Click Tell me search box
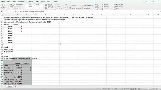Viewport: 161px width, 90px height. (x=55, y=2)
